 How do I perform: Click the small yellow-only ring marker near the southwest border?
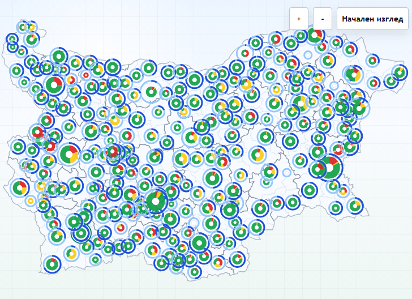point(31,201)
